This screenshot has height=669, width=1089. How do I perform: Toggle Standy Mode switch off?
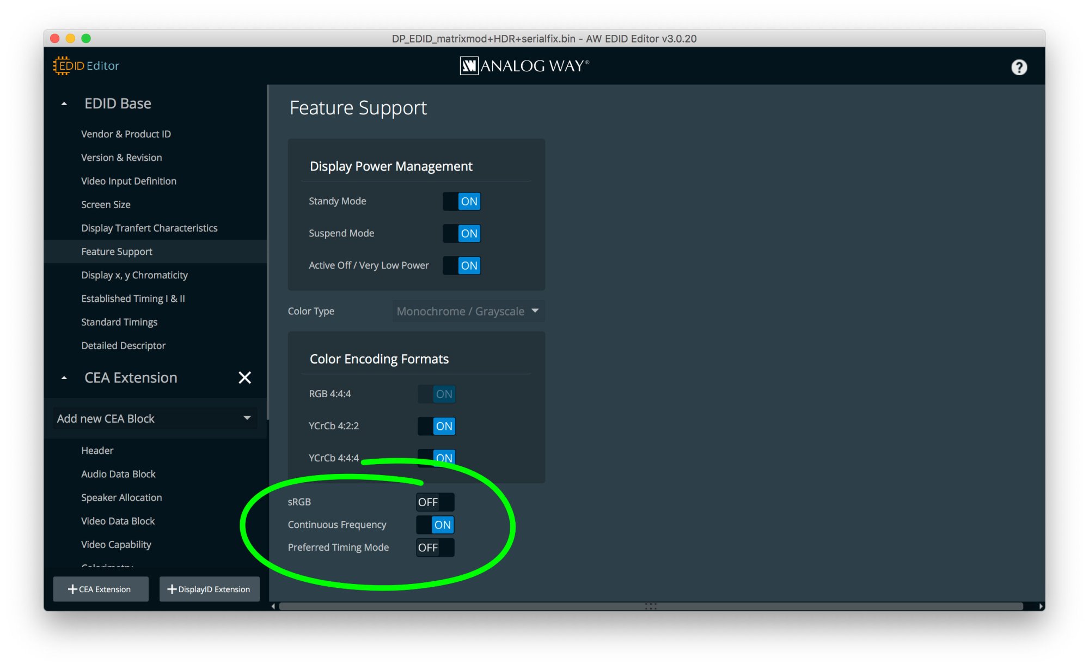[x=461, y=202]
